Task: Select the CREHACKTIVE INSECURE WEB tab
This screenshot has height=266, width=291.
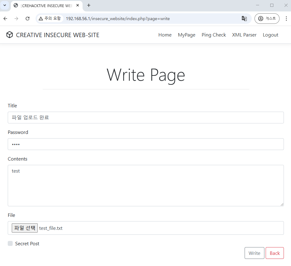Action: click(46, 6)
